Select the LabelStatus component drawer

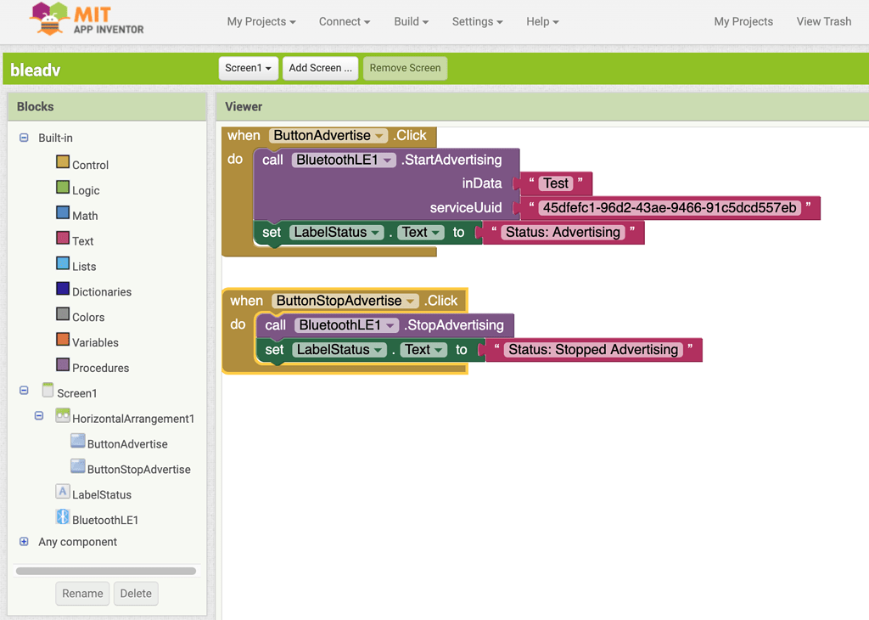tap(102, 493)
